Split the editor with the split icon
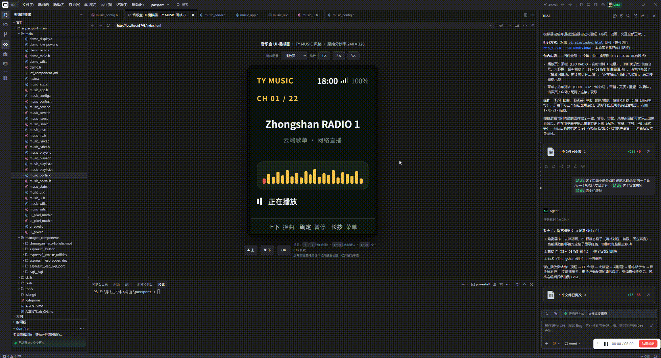 (525, 15)
